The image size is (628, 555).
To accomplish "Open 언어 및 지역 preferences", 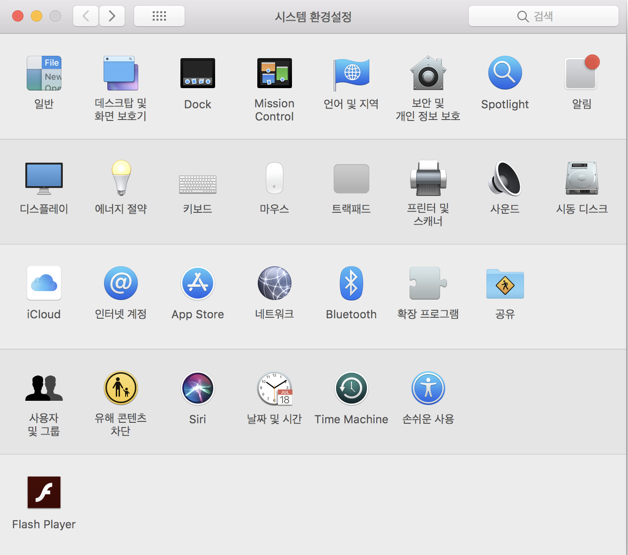I will click(351, 74).
